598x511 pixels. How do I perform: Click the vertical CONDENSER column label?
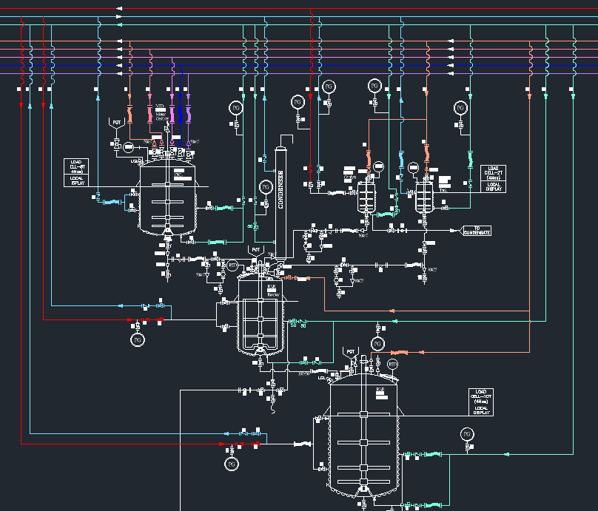tap(281, 189)
